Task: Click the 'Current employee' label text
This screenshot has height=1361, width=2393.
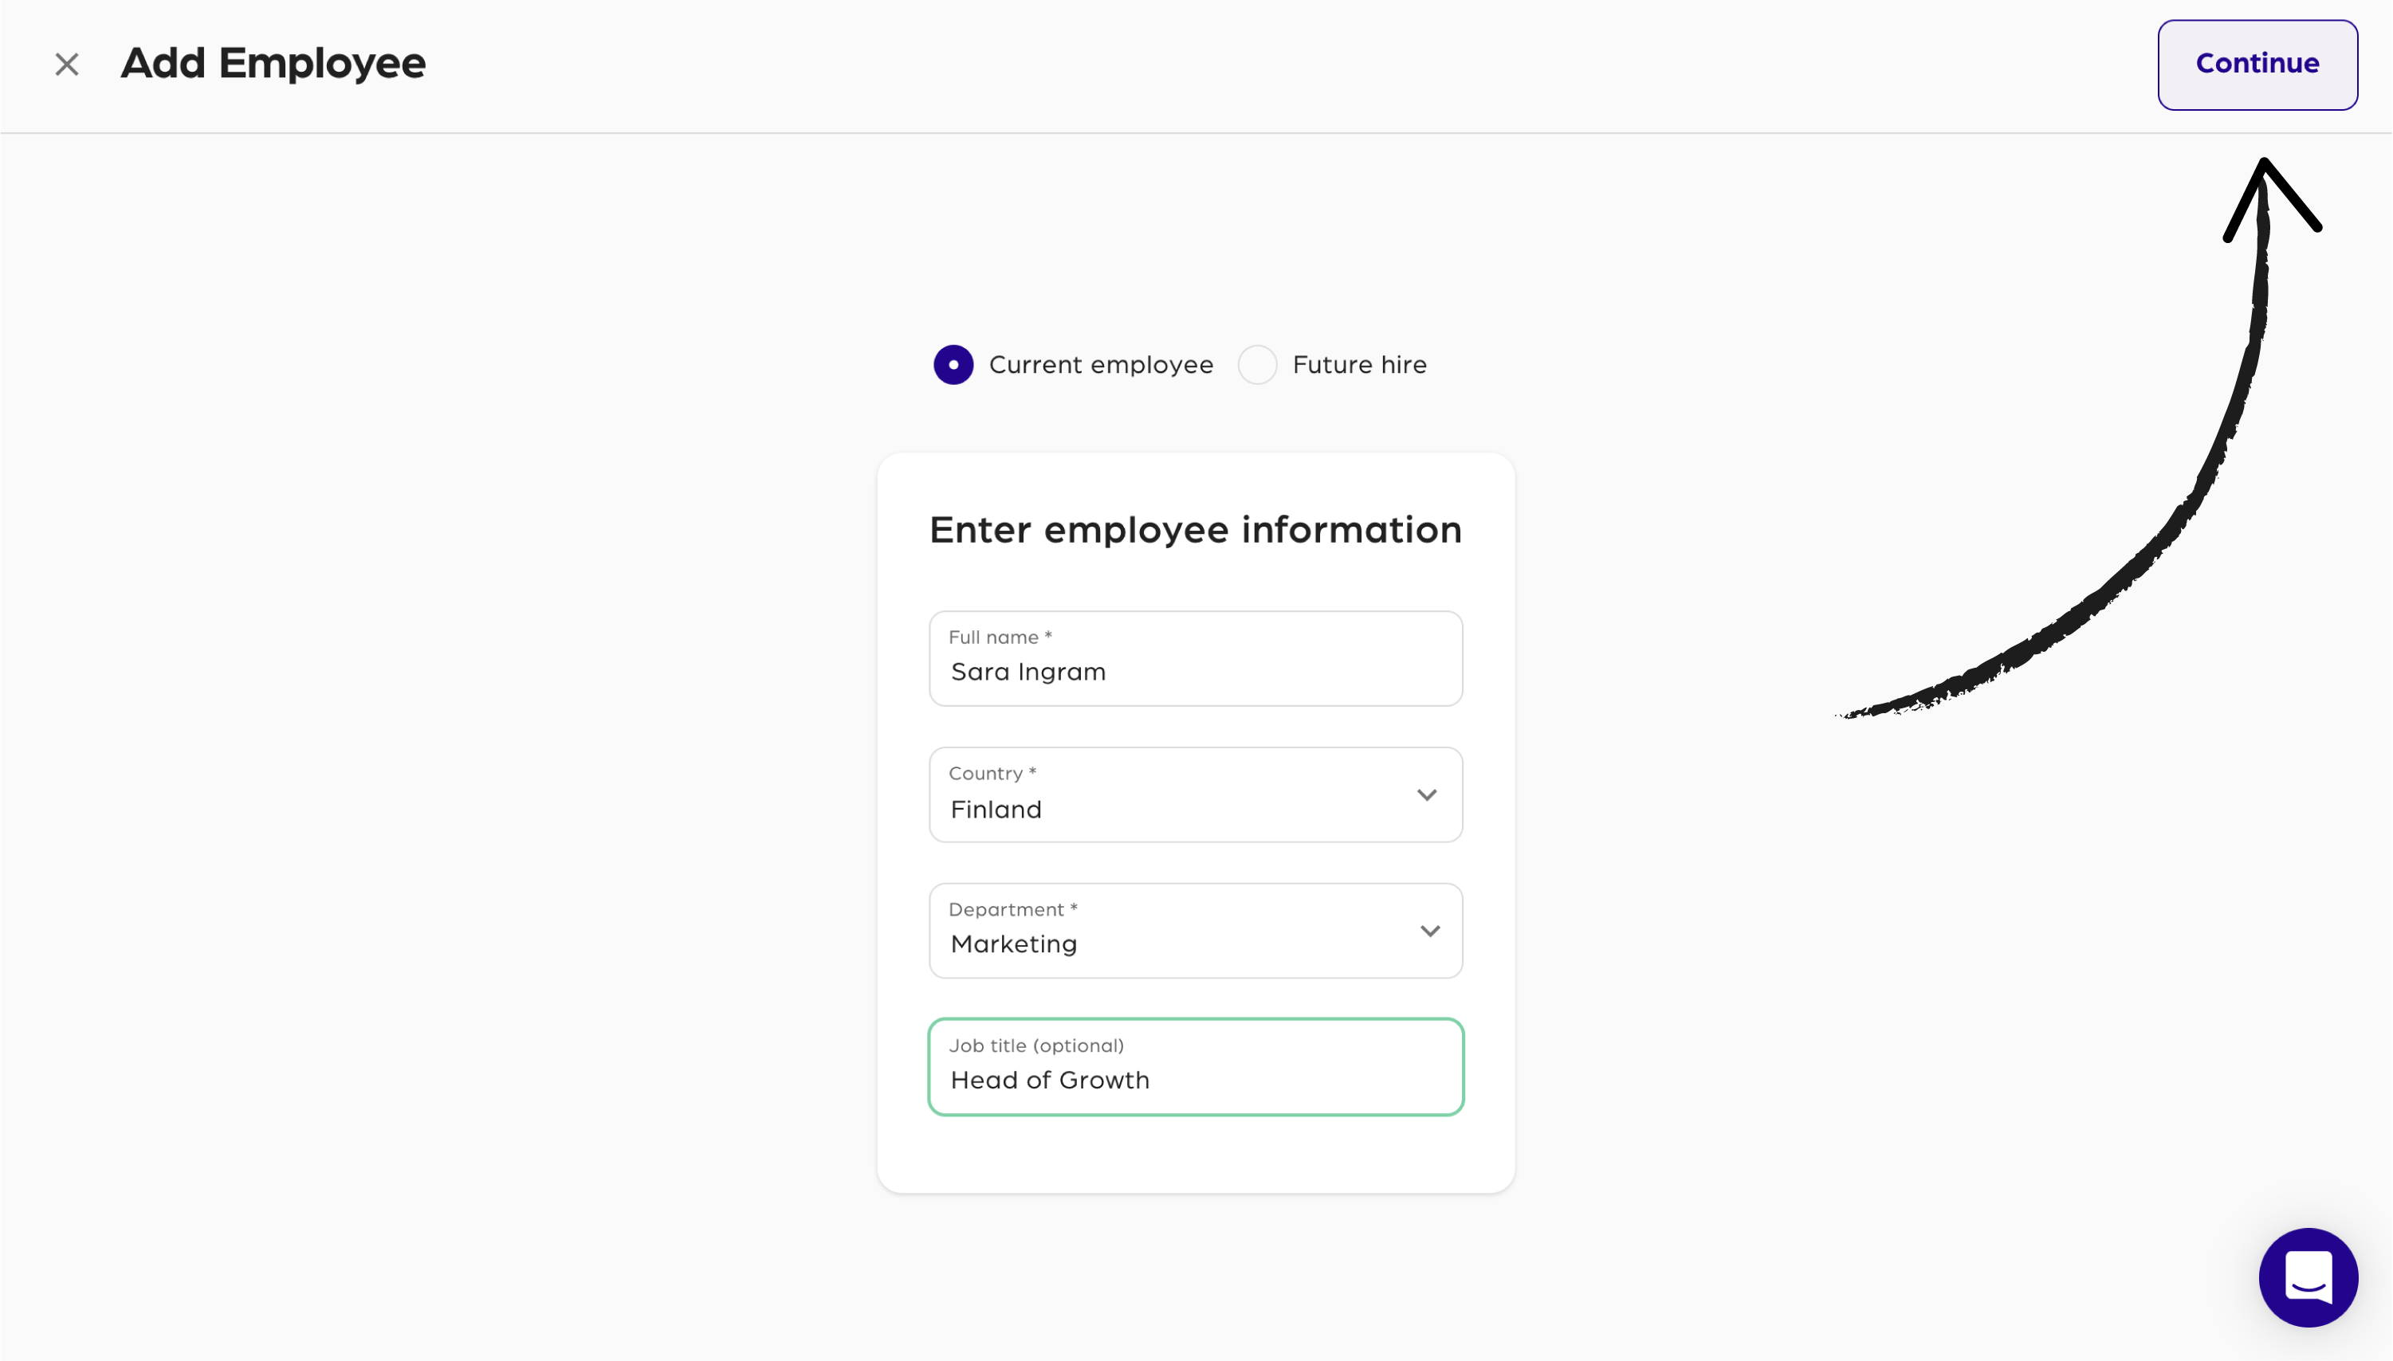Action: 1101,365
